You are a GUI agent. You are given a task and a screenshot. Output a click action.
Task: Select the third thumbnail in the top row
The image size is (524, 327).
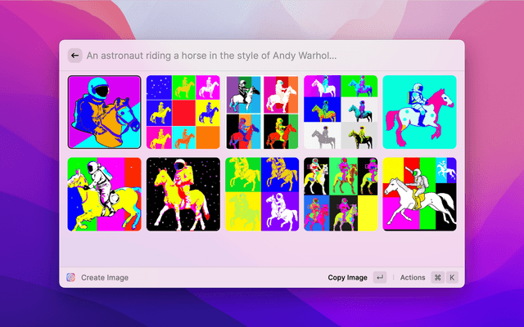click(x=262, y=112)
